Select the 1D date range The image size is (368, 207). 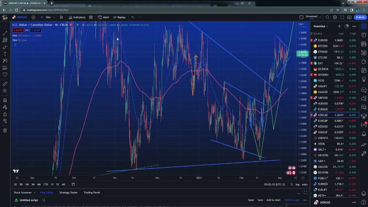pyautogui.click(x=15, y=184)
